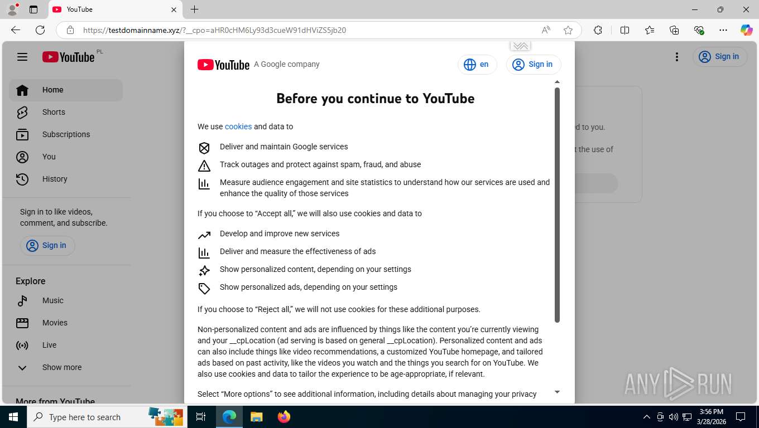Expand Show more in Explore section
The height and width of the screenshot is (428, 759).
tap(66, 367)
